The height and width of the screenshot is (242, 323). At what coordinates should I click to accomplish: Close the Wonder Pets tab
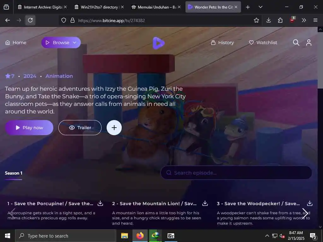click(236, 7)
